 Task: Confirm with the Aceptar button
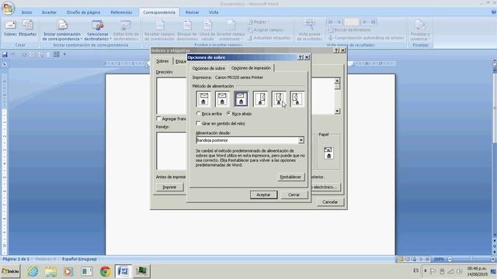click(x=263, y=195)
